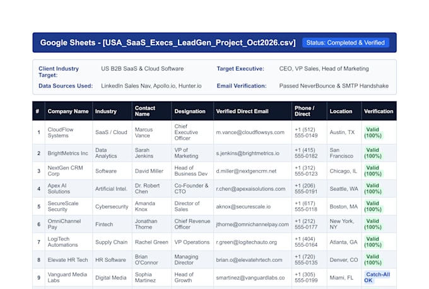Click the Head of Growth designation cell

pos(192,278)
